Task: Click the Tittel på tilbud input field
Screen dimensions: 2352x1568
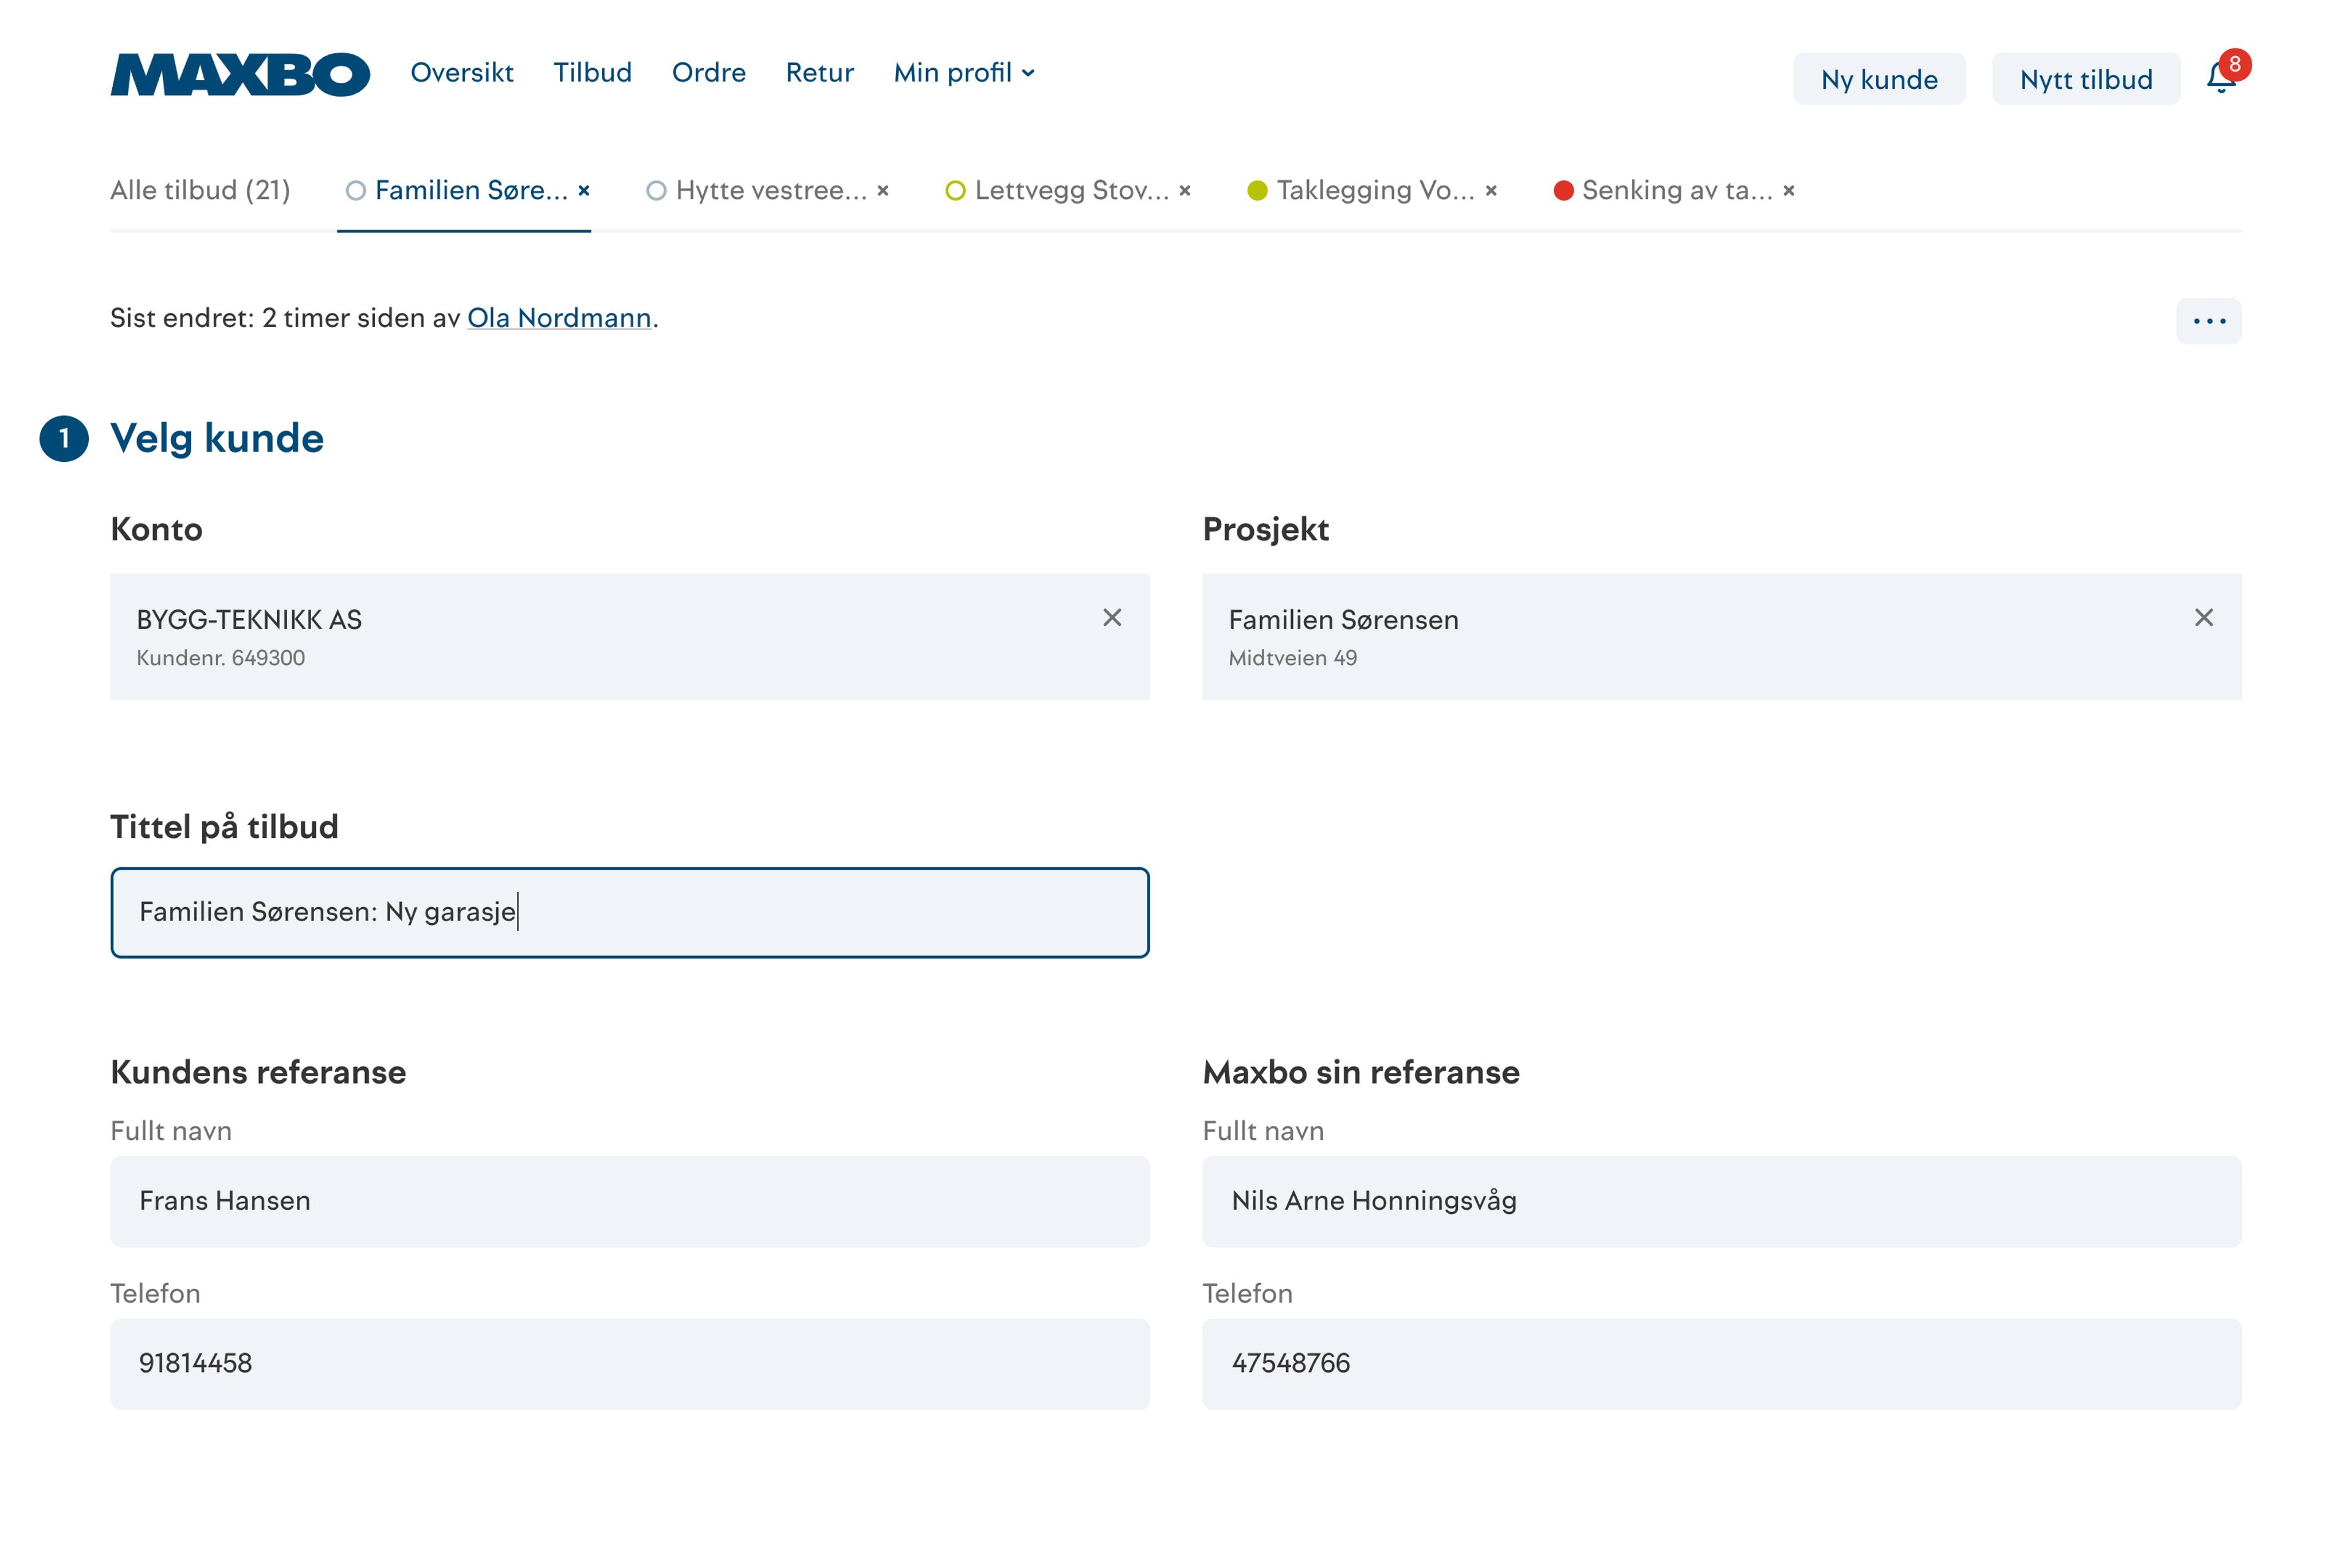Action: (630, 912)
